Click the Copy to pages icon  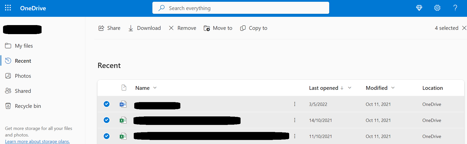(243, 28)
